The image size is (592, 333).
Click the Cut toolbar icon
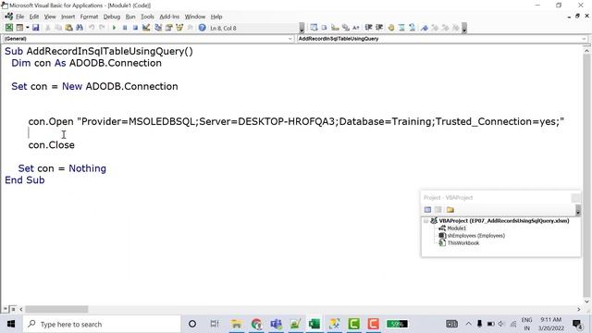pyautogui.click(x=47, y=28)
